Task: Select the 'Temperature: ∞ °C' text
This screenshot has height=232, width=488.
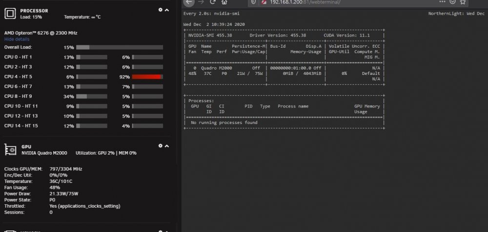Action: click(x=82, y=17)
